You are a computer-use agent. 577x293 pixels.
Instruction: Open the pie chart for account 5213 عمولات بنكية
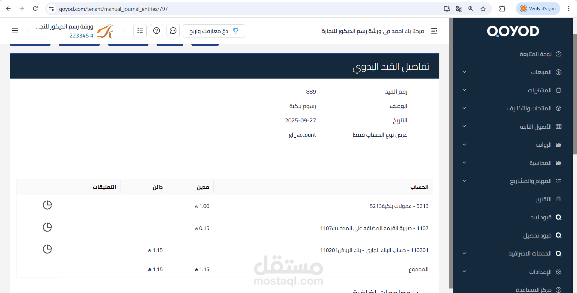click(47, 205)
